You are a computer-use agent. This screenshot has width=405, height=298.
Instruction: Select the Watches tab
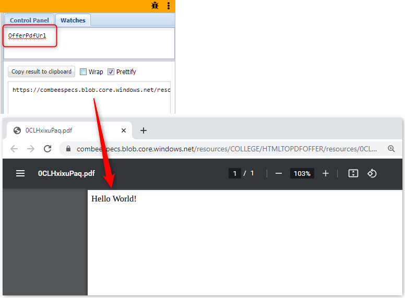click(73, 20)
